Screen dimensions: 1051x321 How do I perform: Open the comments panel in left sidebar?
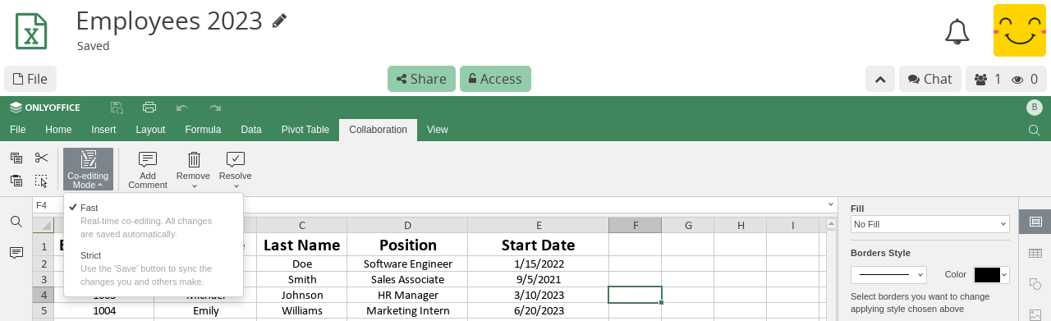[16, 253]
